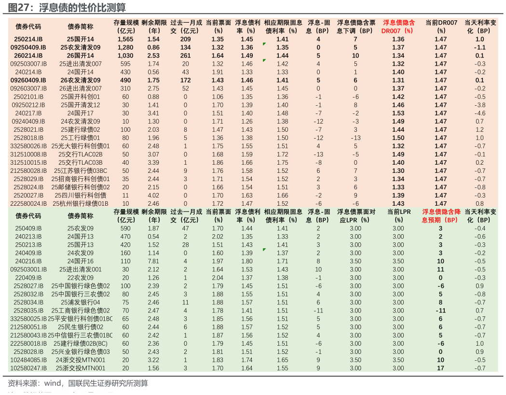
Task: Click outstanding size value 1,280
Action: pyautogui.click(x=125, y=47)
